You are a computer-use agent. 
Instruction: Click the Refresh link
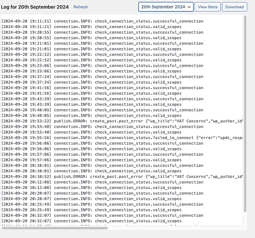tap(80, 7)
